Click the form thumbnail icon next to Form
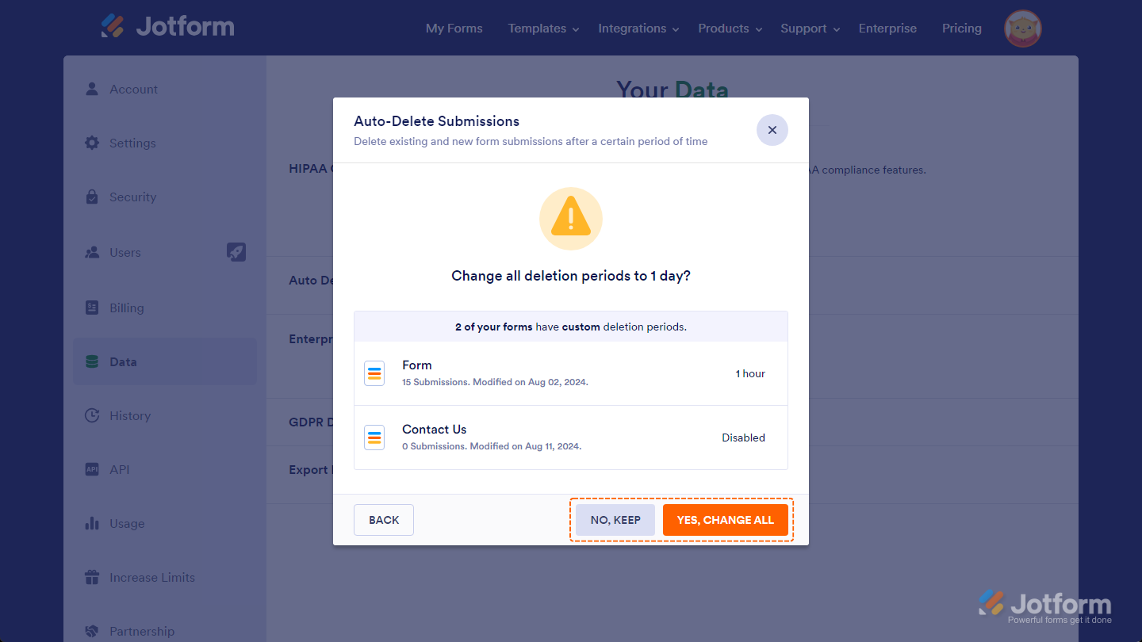Image resolution: width=1142 pixels, height=642 pixels. [x=374, y=373]
